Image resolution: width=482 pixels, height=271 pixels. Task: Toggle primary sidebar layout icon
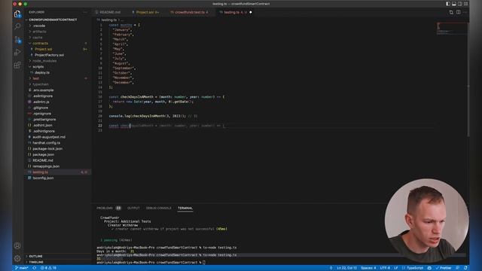[x=448, y=4]
